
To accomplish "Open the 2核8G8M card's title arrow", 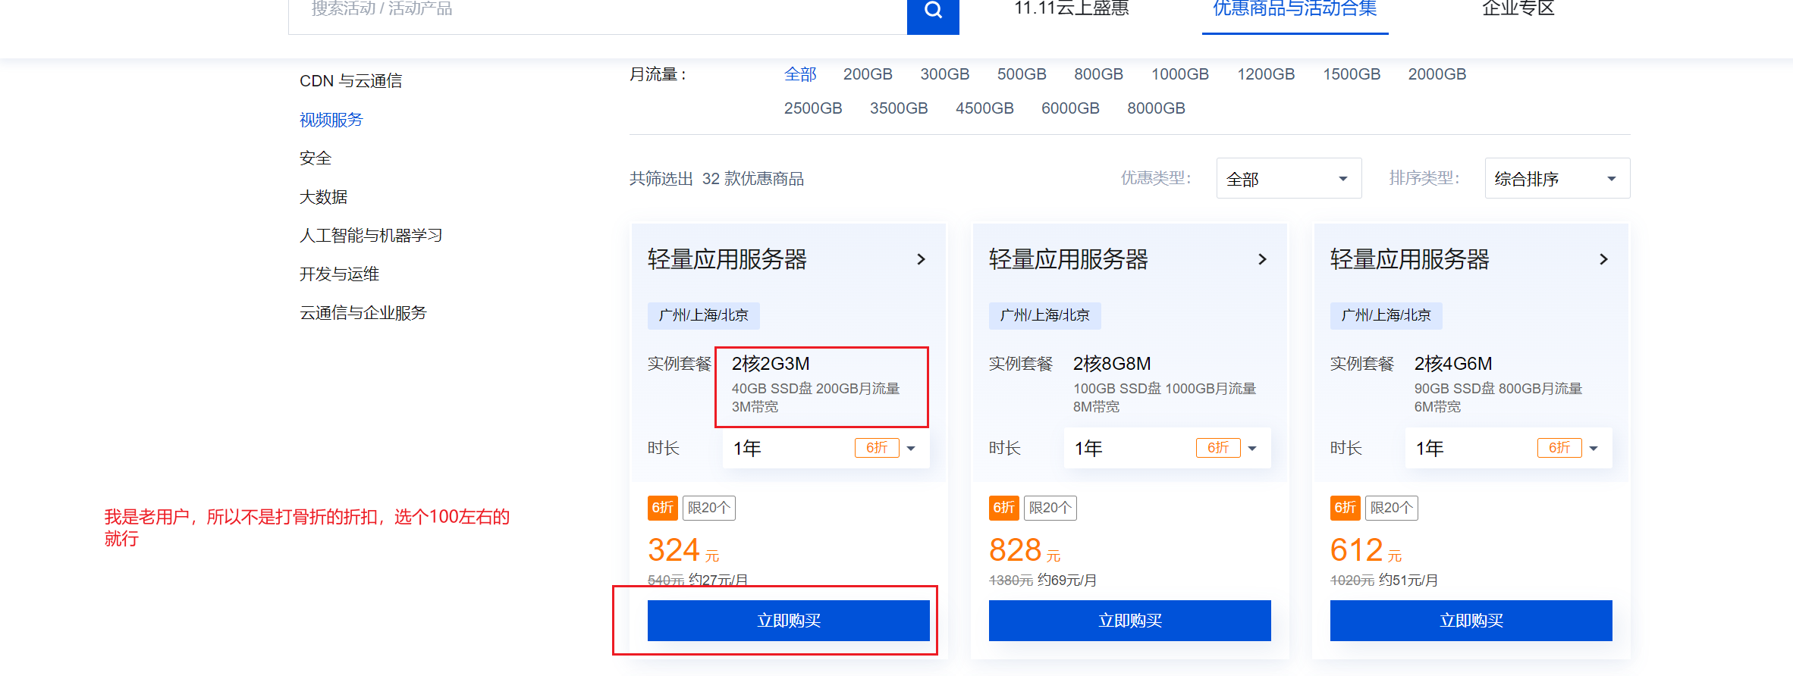I will click(x=1262, y=259).
